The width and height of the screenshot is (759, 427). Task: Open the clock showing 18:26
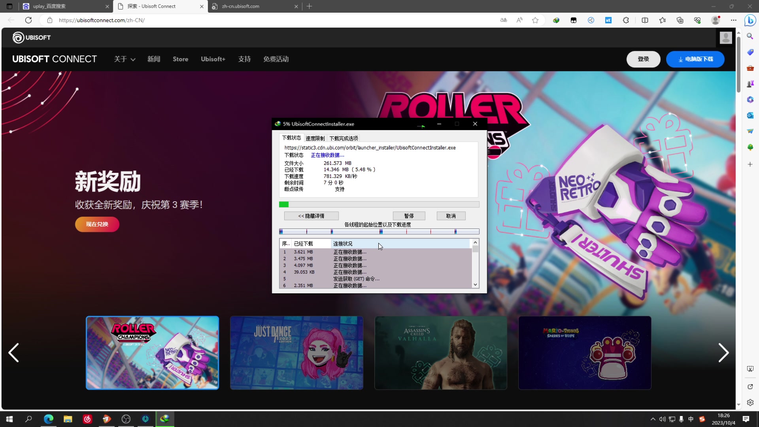tap(723, 419)
